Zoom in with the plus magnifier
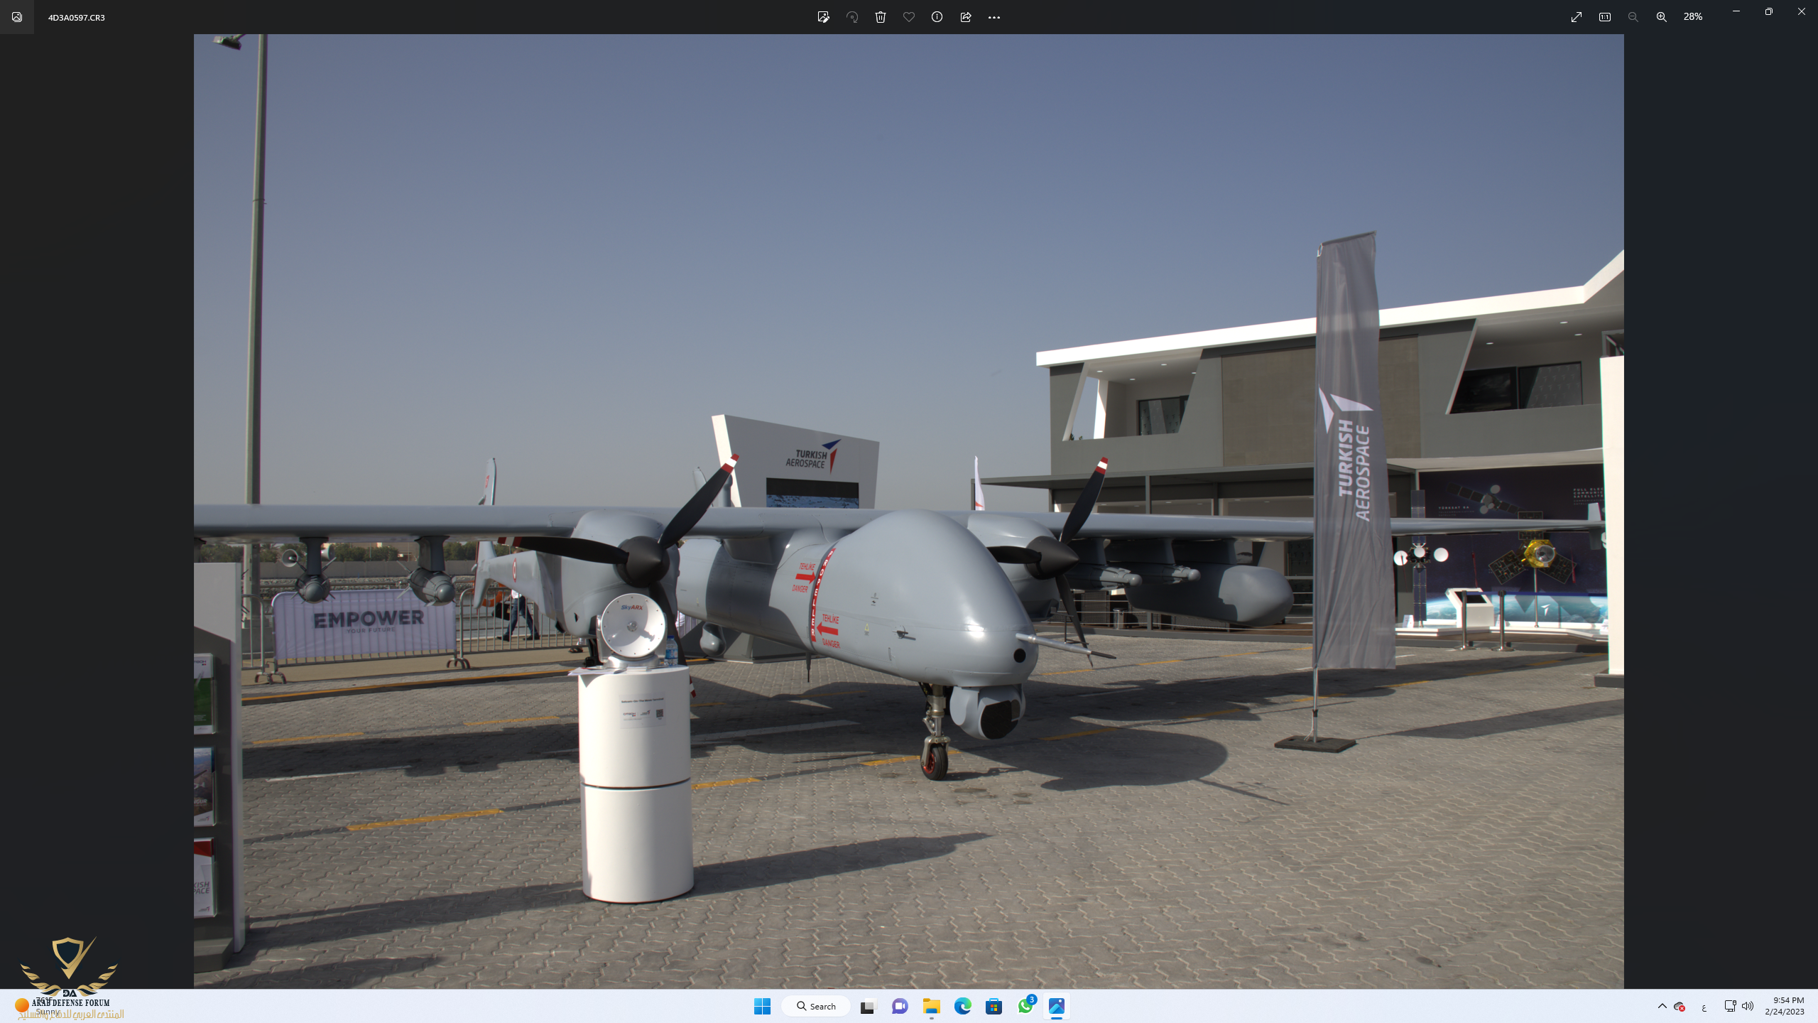1818x1023 pixels. pyautogui.click(x=1662, y=17)
